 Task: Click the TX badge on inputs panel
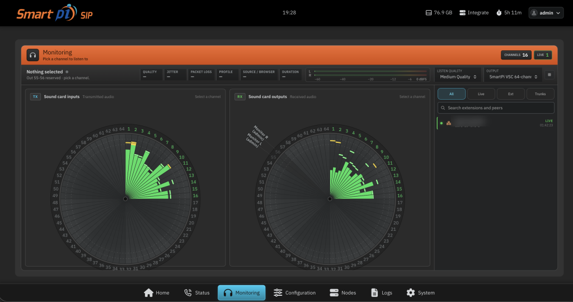tap(35, 96)
